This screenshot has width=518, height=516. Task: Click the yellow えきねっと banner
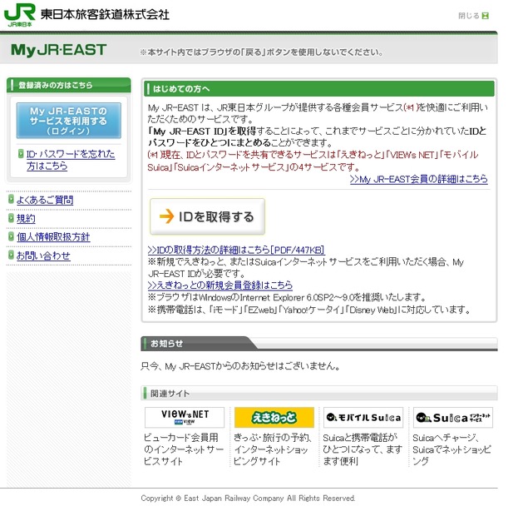(x=274, y=418)
